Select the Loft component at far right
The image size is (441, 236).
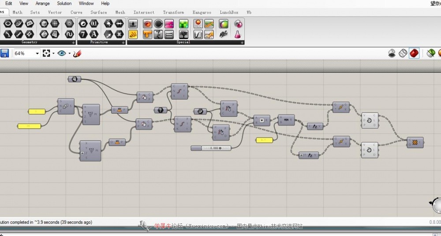click(415, 143)
